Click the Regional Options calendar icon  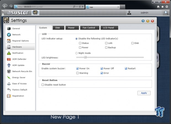(9, 41)
